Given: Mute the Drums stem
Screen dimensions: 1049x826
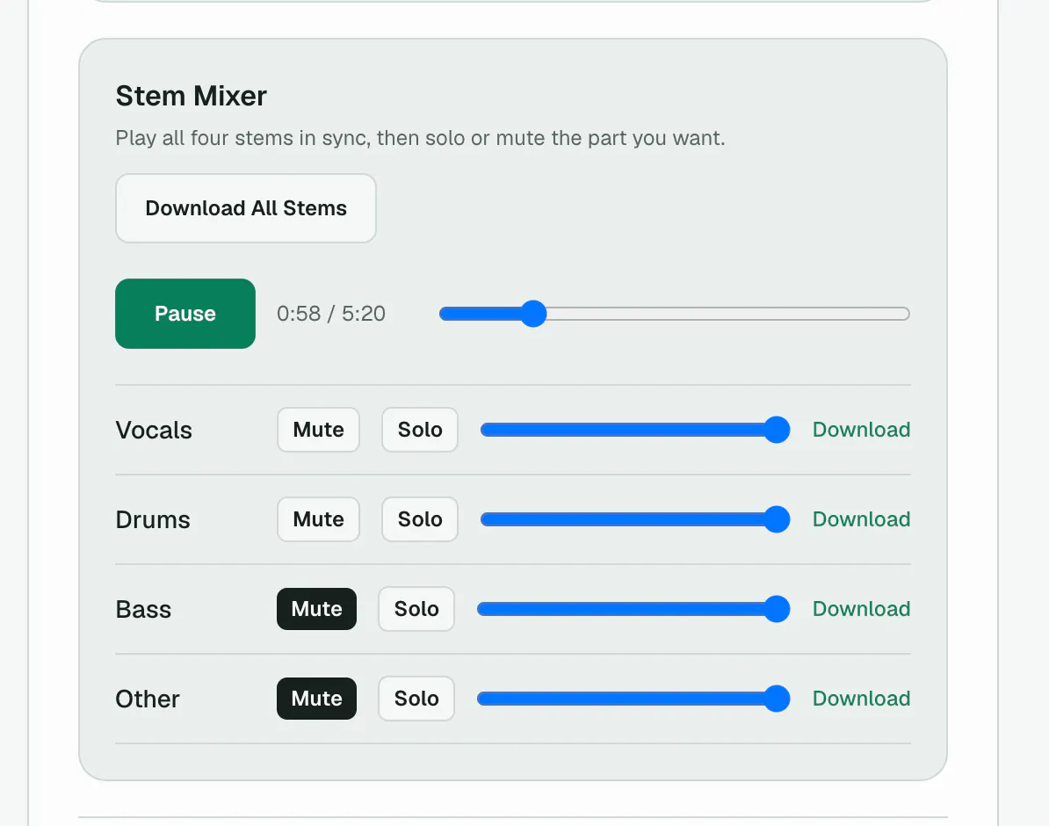Looking at the screenshot, I should tap(318, 519).
